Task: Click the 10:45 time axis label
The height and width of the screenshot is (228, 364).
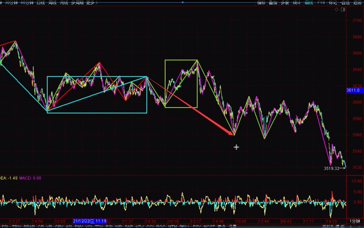Action: click(x=241, y=221)
